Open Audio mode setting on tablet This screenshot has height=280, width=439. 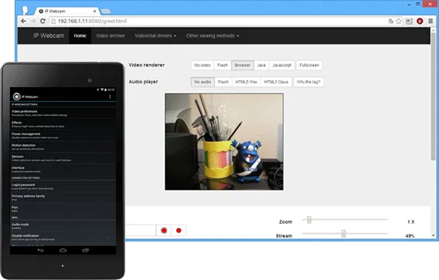click(x=63, y=226)
